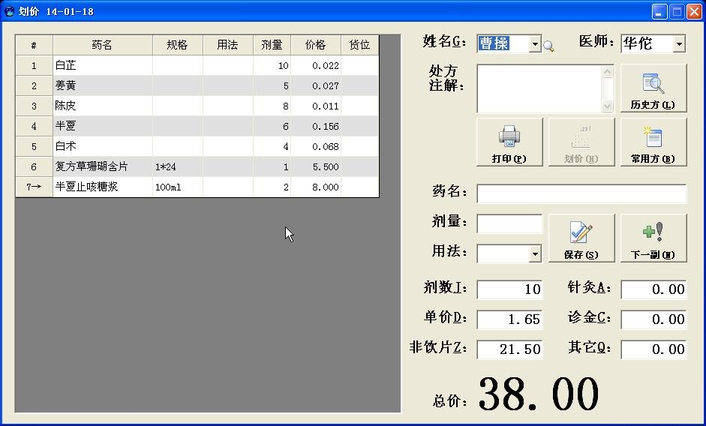This screenshot has width=706, height=426.
Task: Click the 100ml specification cell
Action: [178, 187]
